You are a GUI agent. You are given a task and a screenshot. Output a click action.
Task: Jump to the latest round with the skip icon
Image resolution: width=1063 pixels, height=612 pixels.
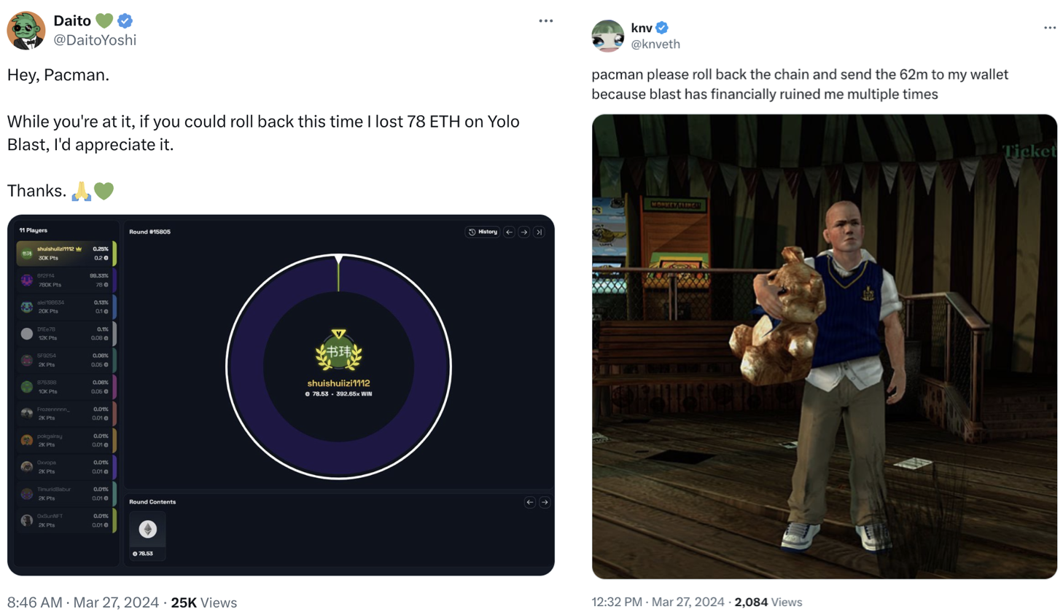click(x=539, y=232)
